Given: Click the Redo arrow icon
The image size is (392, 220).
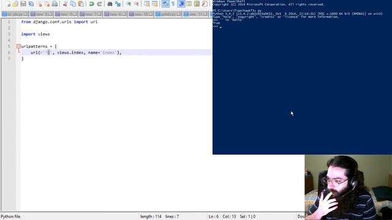Looking at the screenshot, I should tap(99, 4).
